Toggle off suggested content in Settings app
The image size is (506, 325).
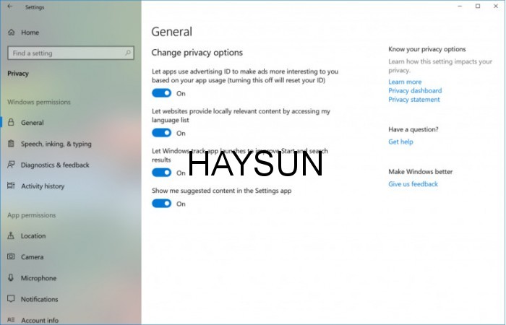[161, 204]
